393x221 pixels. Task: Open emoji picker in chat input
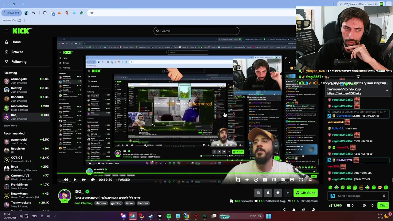(384, 196)
